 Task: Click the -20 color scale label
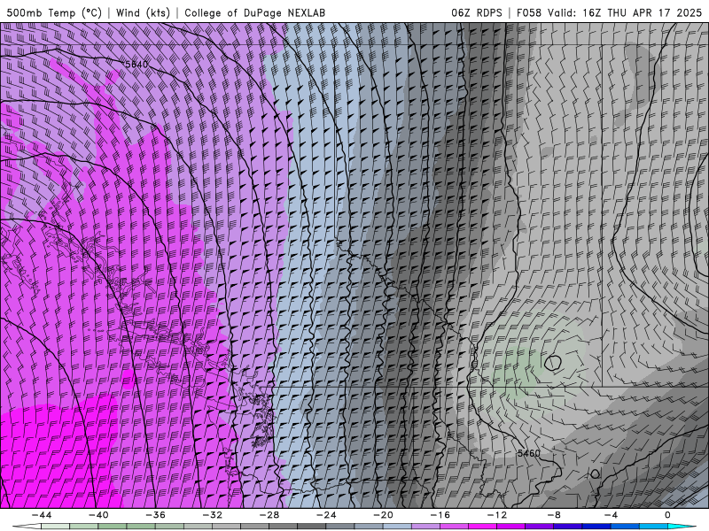pos(384,515)
